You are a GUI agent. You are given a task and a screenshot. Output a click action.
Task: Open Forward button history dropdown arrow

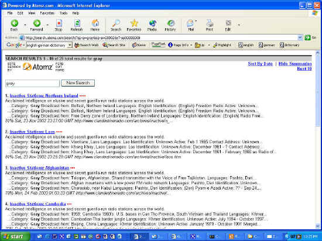point(47,25)
